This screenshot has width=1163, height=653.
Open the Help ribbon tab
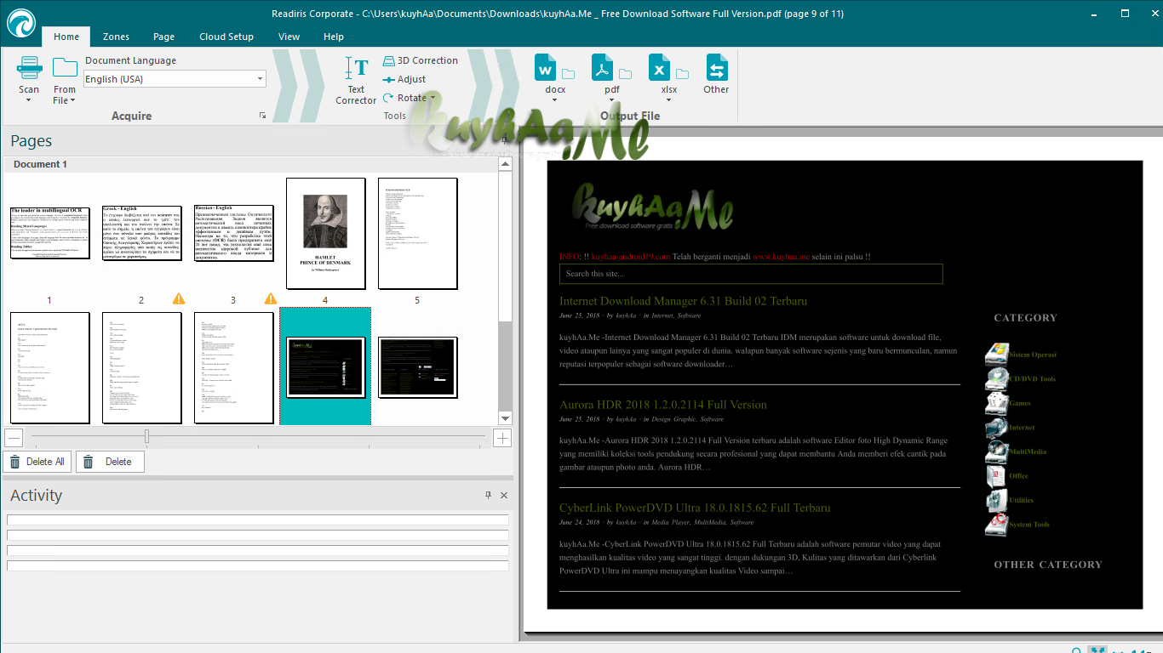334,37
